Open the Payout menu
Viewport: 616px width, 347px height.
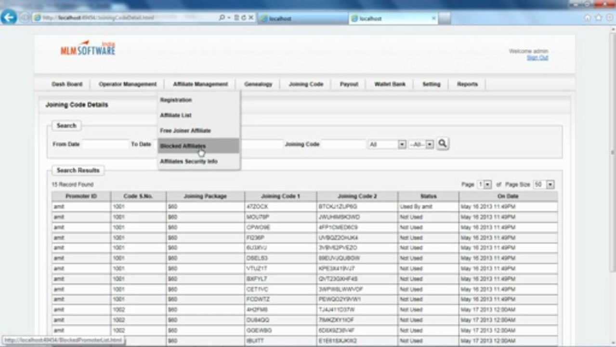[x=349, y=84]
